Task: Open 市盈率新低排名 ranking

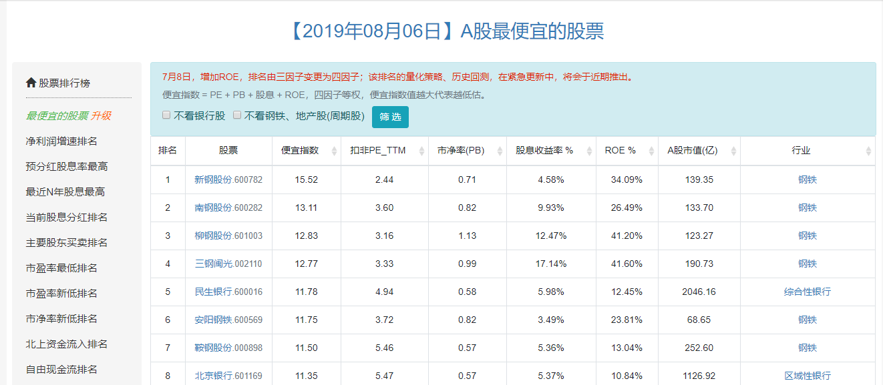Action: pos(61,293)
